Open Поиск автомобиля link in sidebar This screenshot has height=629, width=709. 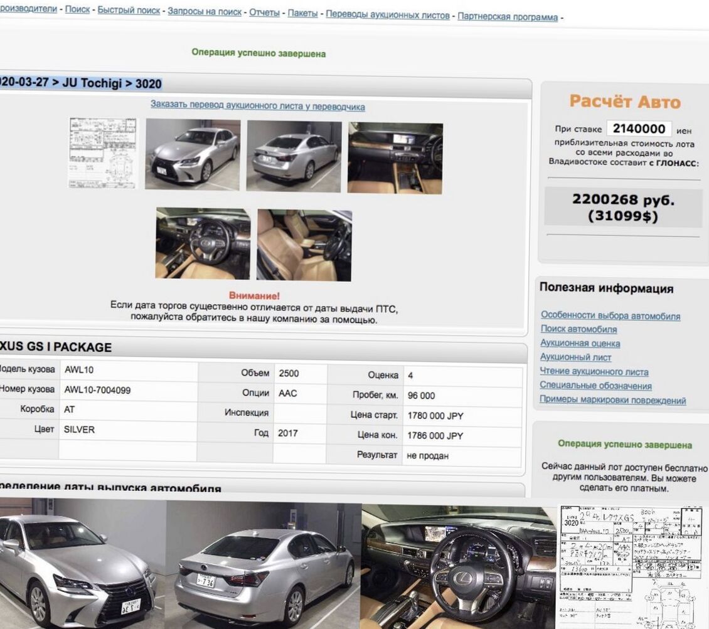point(578,329)
